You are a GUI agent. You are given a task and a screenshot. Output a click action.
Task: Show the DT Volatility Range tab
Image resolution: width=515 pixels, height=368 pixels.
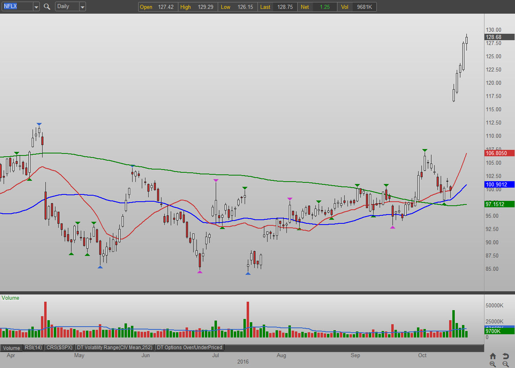[x=115, y=348]
